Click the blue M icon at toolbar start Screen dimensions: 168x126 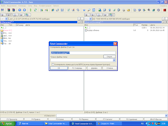(2, 10)
